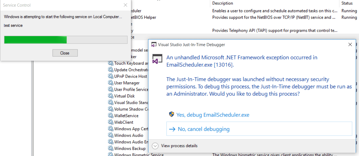Select the Update Orchestrator service gear icon

coord(111,70)
